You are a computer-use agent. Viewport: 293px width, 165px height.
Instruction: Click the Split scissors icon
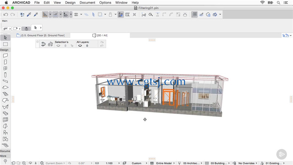tap(144, 15)
